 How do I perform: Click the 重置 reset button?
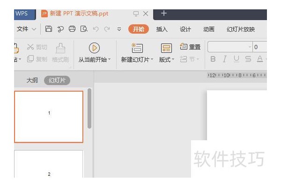[x=190, y=47]
